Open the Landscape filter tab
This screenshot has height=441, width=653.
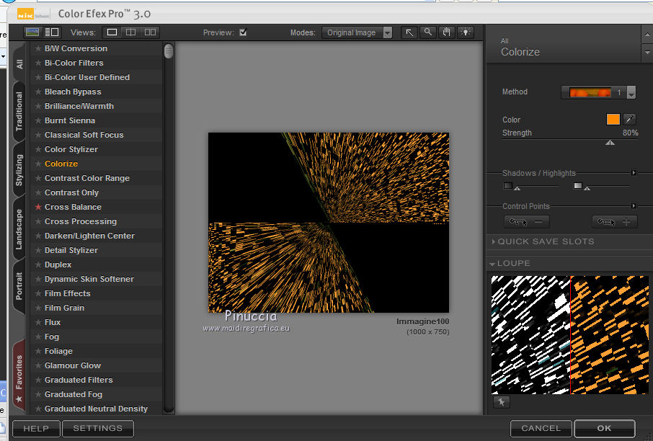pyautogui.click(x=19, y=229)
